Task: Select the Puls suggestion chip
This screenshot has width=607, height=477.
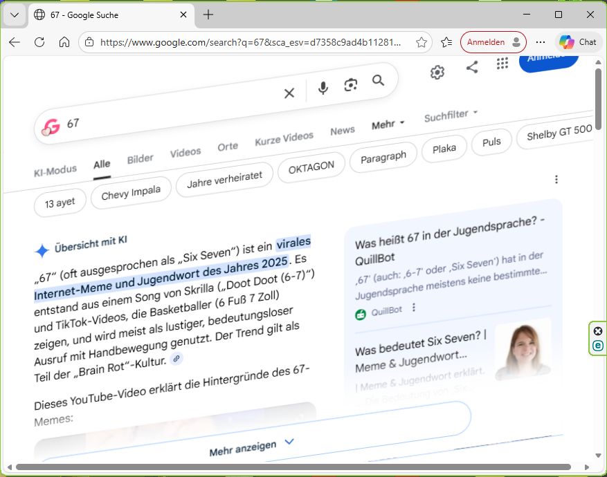Action: pyautogui.click(x=491, y=142)
